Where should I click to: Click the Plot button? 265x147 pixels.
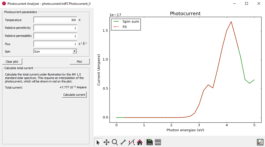[x=79, y=62]
